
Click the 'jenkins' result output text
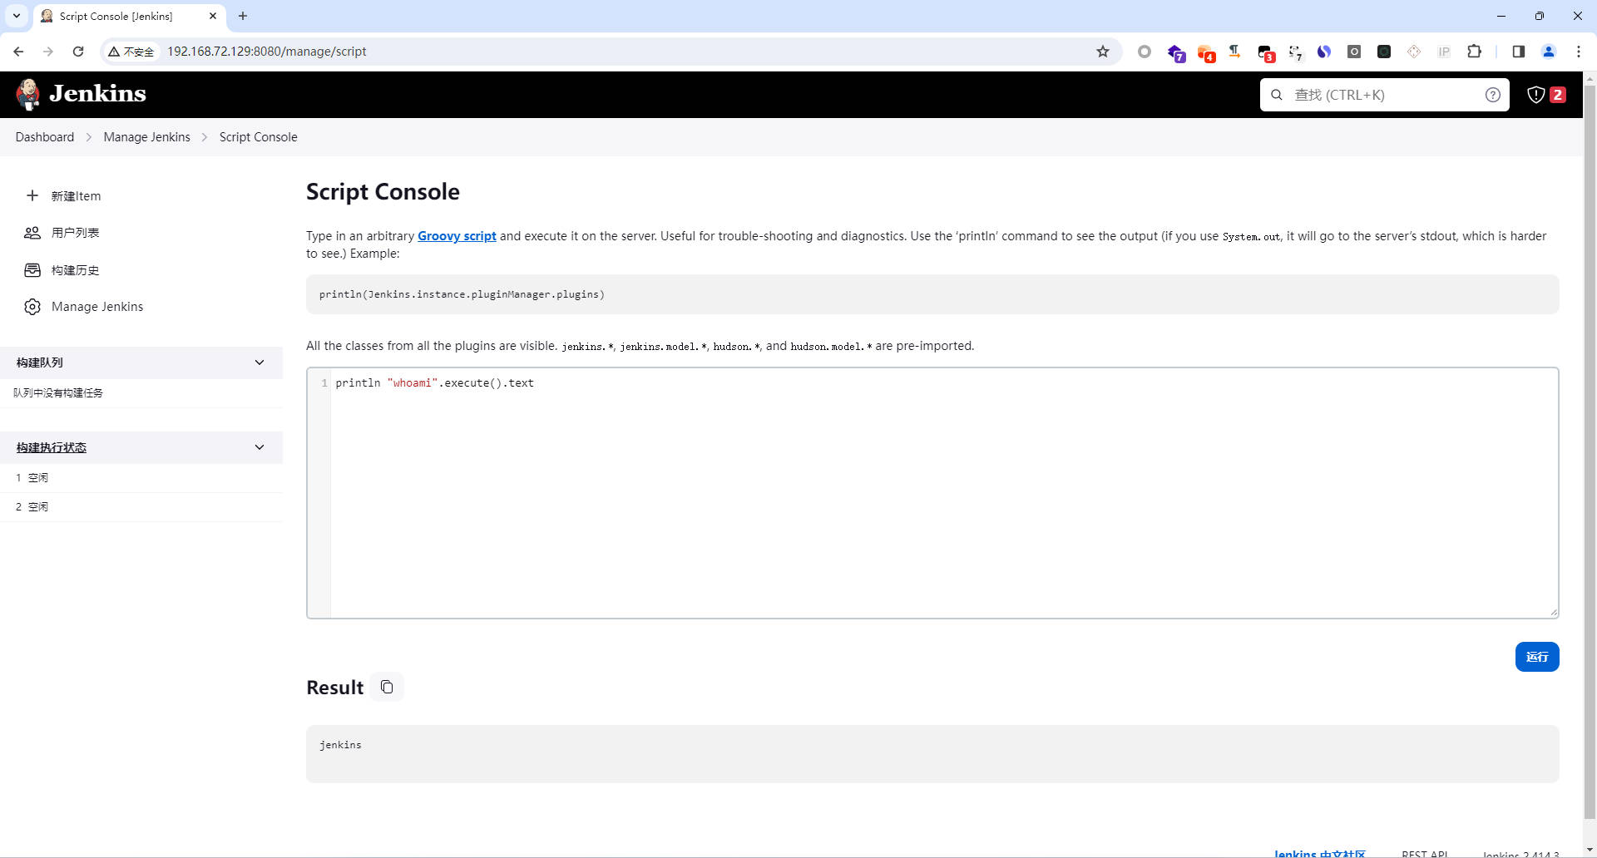point(340,745)
